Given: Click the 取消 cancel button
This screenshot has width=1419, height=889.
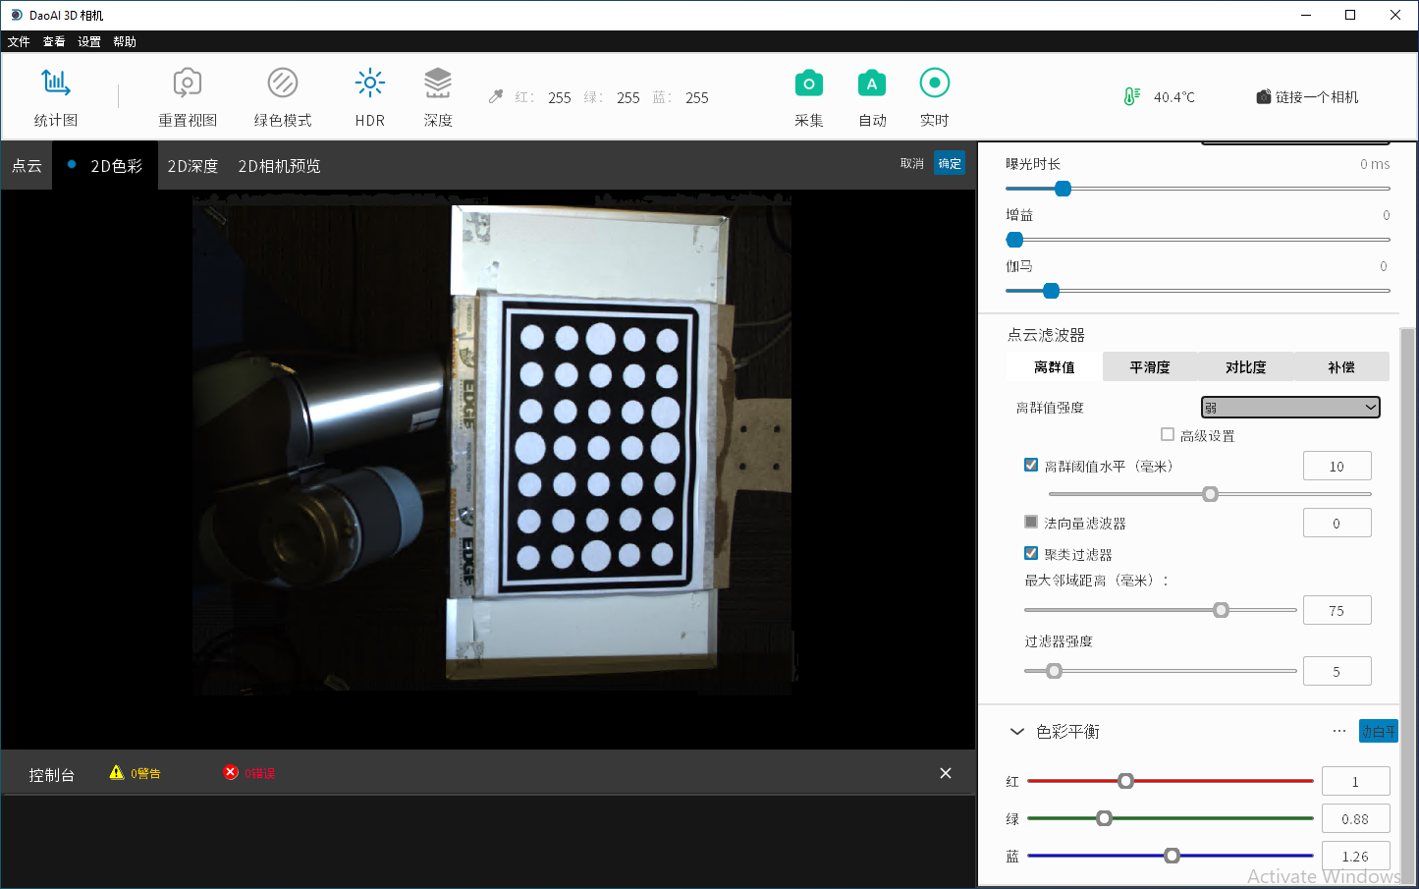Looking at the screenshot, I should pyautogui.click(x=912, y=163).
